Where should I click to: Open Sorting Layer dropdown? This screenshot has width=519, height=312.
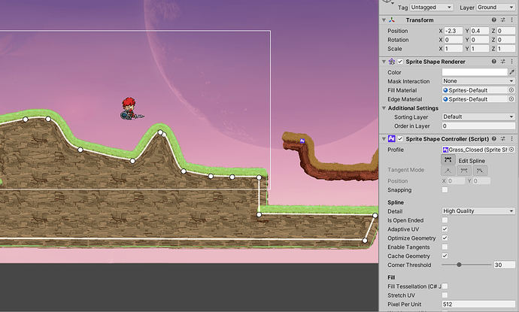(x=478, y=117)
